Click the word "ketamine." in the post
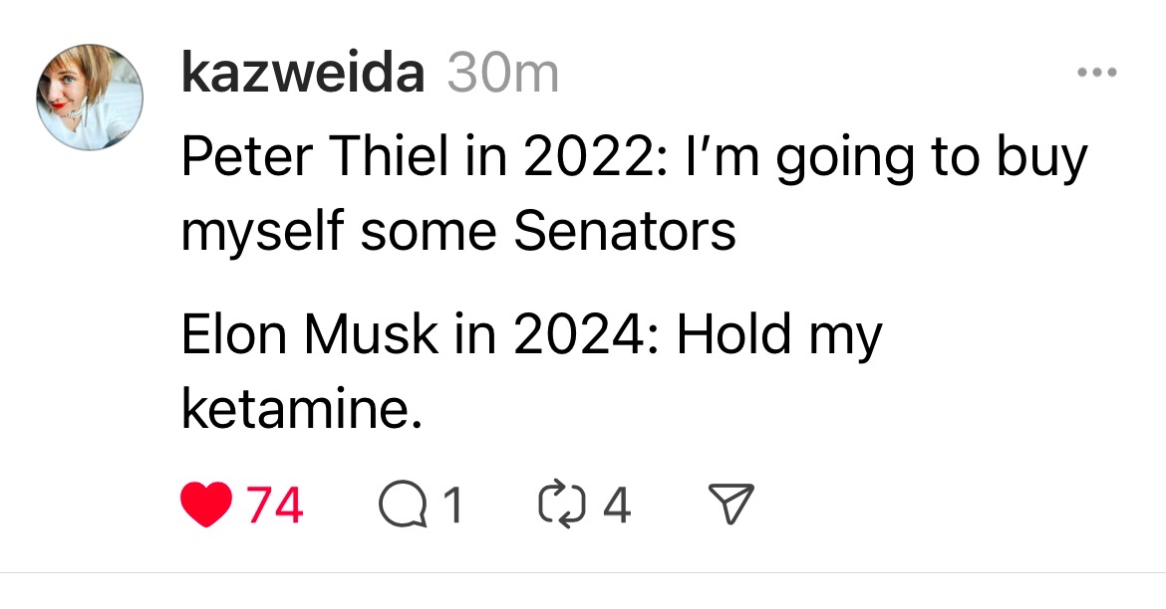 pos(295,408)
